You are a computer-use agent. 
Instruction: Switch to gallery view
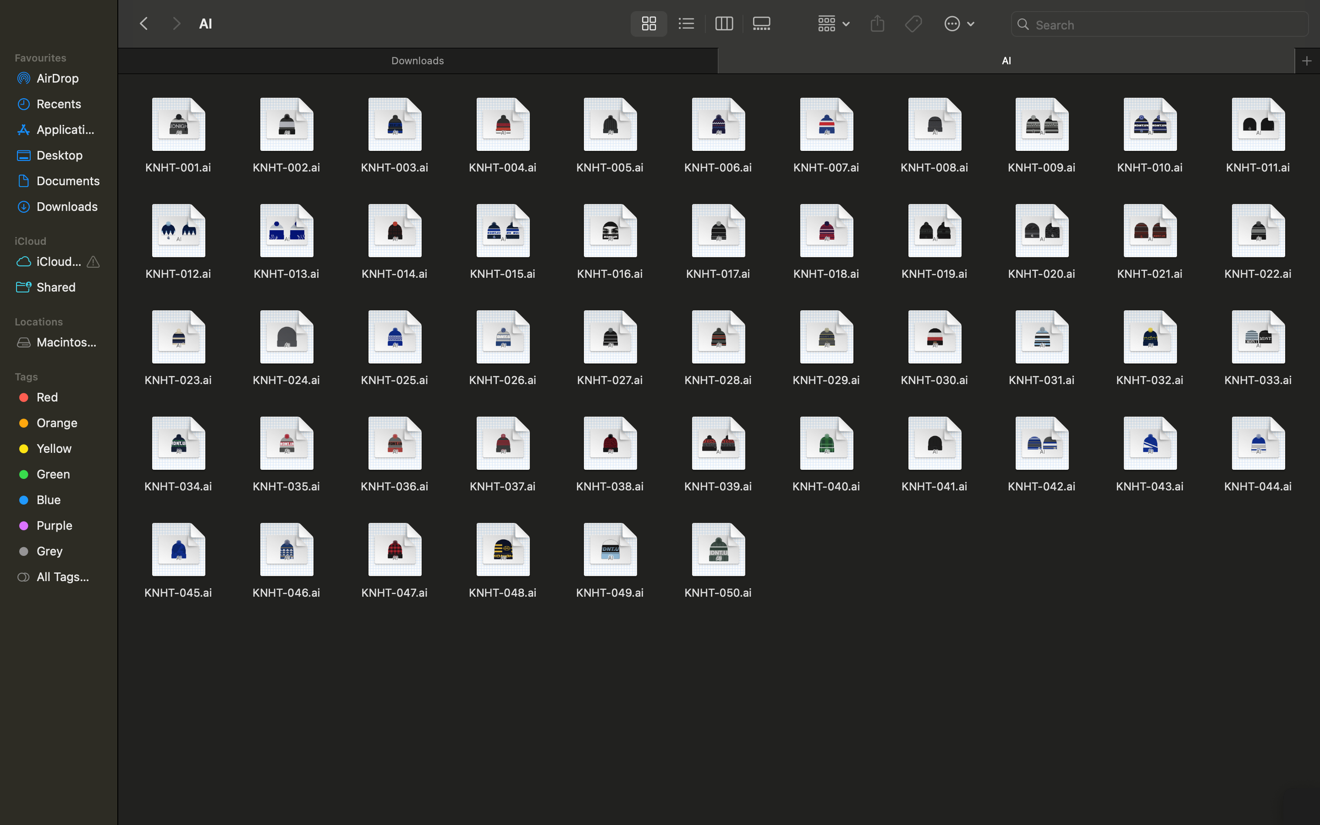[x=761, y=23]
